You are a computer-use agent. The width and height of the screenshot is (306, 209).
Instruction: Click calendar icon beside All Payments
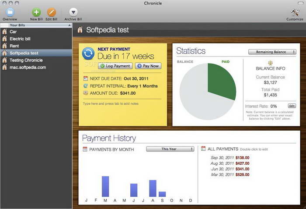[x=203, y=149]
